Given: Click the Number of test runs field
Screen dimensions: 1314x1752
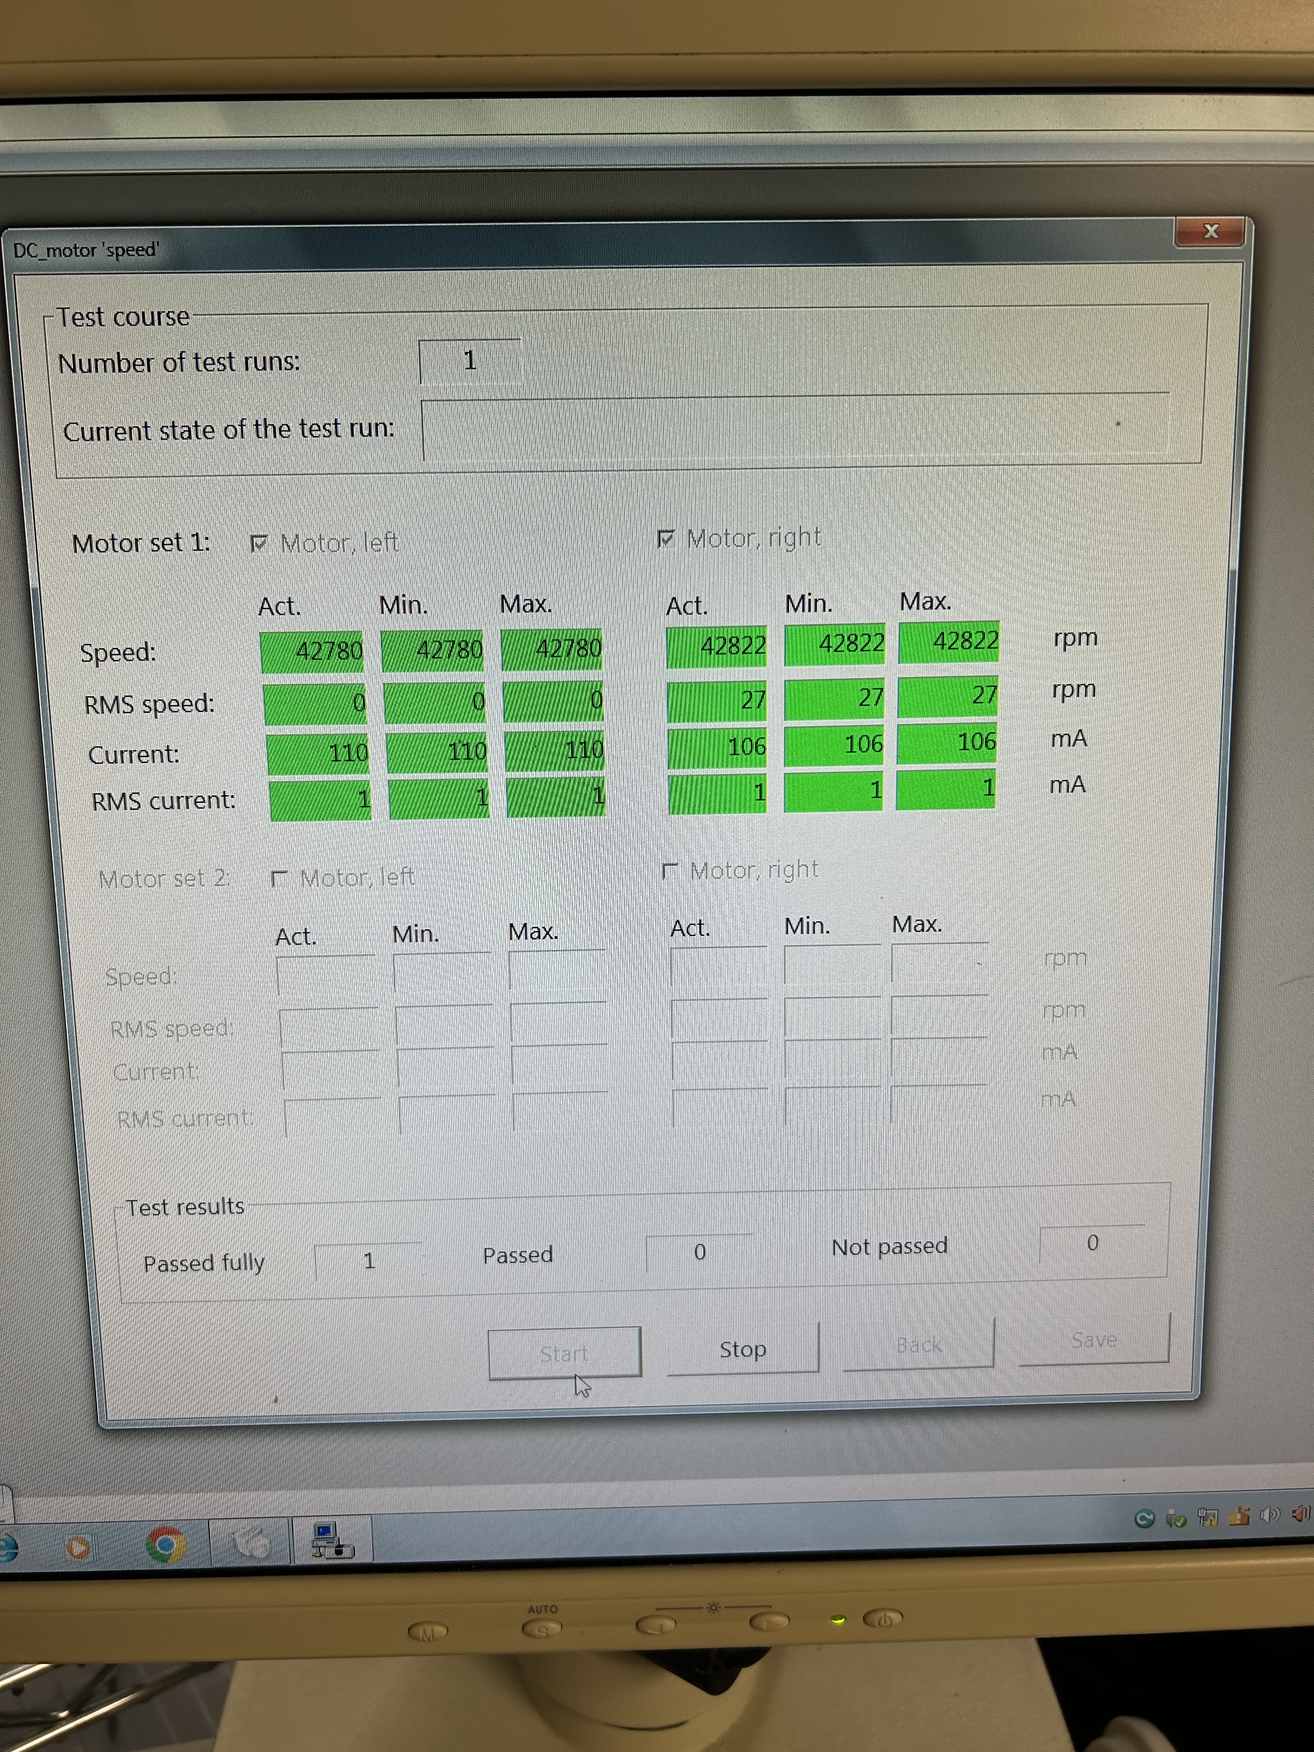Looking at the screenshot, I should [x=470, y=361].
